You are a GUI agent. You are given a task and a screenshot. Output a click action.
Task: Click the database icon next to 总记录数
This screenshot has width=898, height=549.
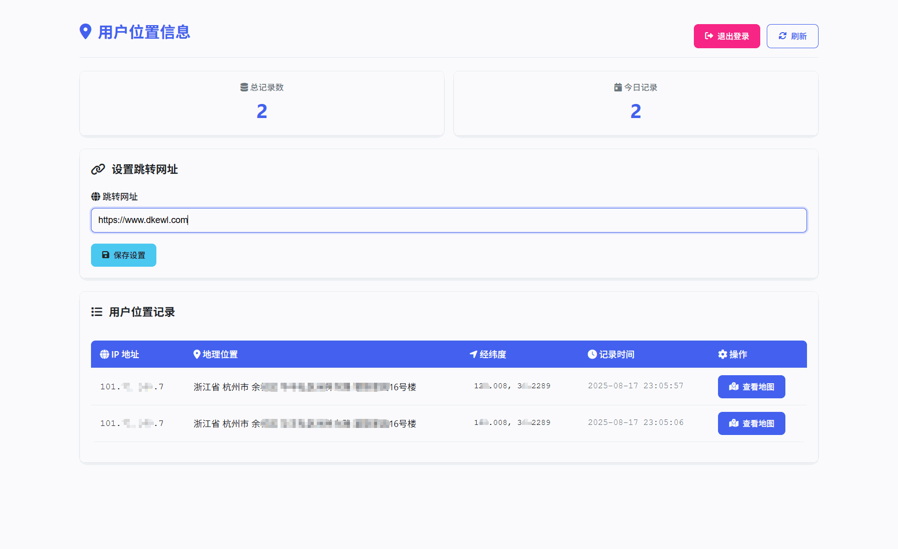tap(244, 87)
